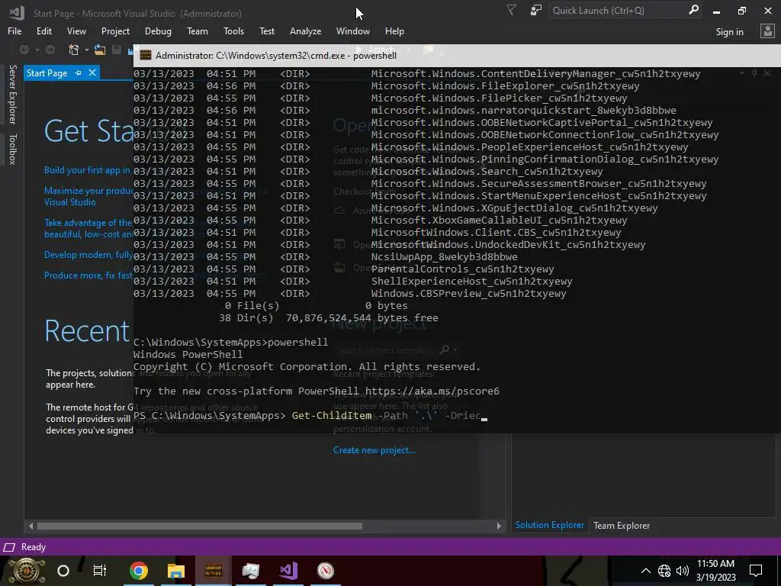Open the Window menu

pos(352,31)
